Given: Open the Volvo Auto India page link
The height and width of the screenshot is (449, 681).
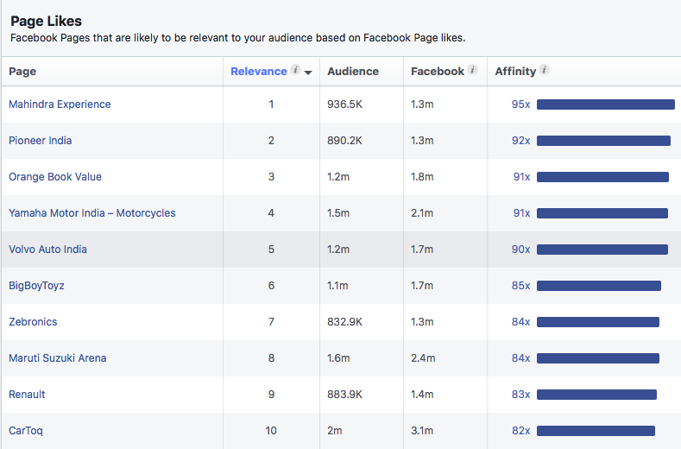Looking at the screenshot, I should point(47,250).
